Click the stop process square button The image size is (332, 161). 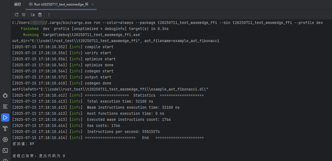(24, 15)
